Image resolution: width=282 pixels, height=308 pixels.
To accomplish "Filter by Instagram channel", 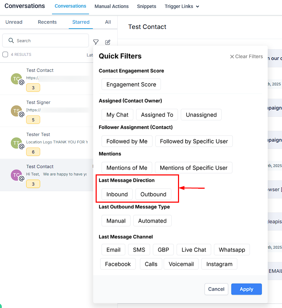I will pyautogui.click(x=219, y=264).
